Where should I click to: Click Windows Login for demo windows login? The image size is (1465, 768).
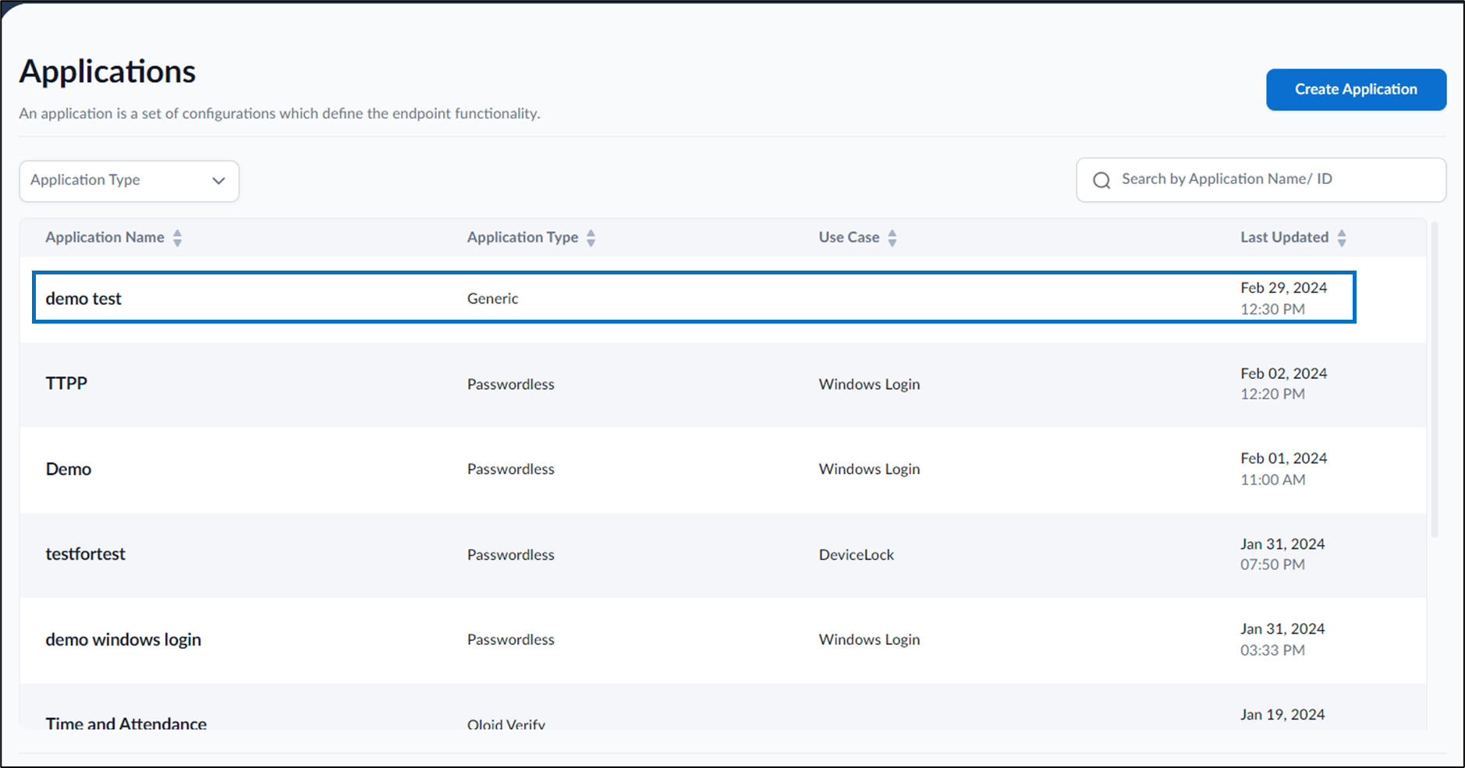[869, 640]
